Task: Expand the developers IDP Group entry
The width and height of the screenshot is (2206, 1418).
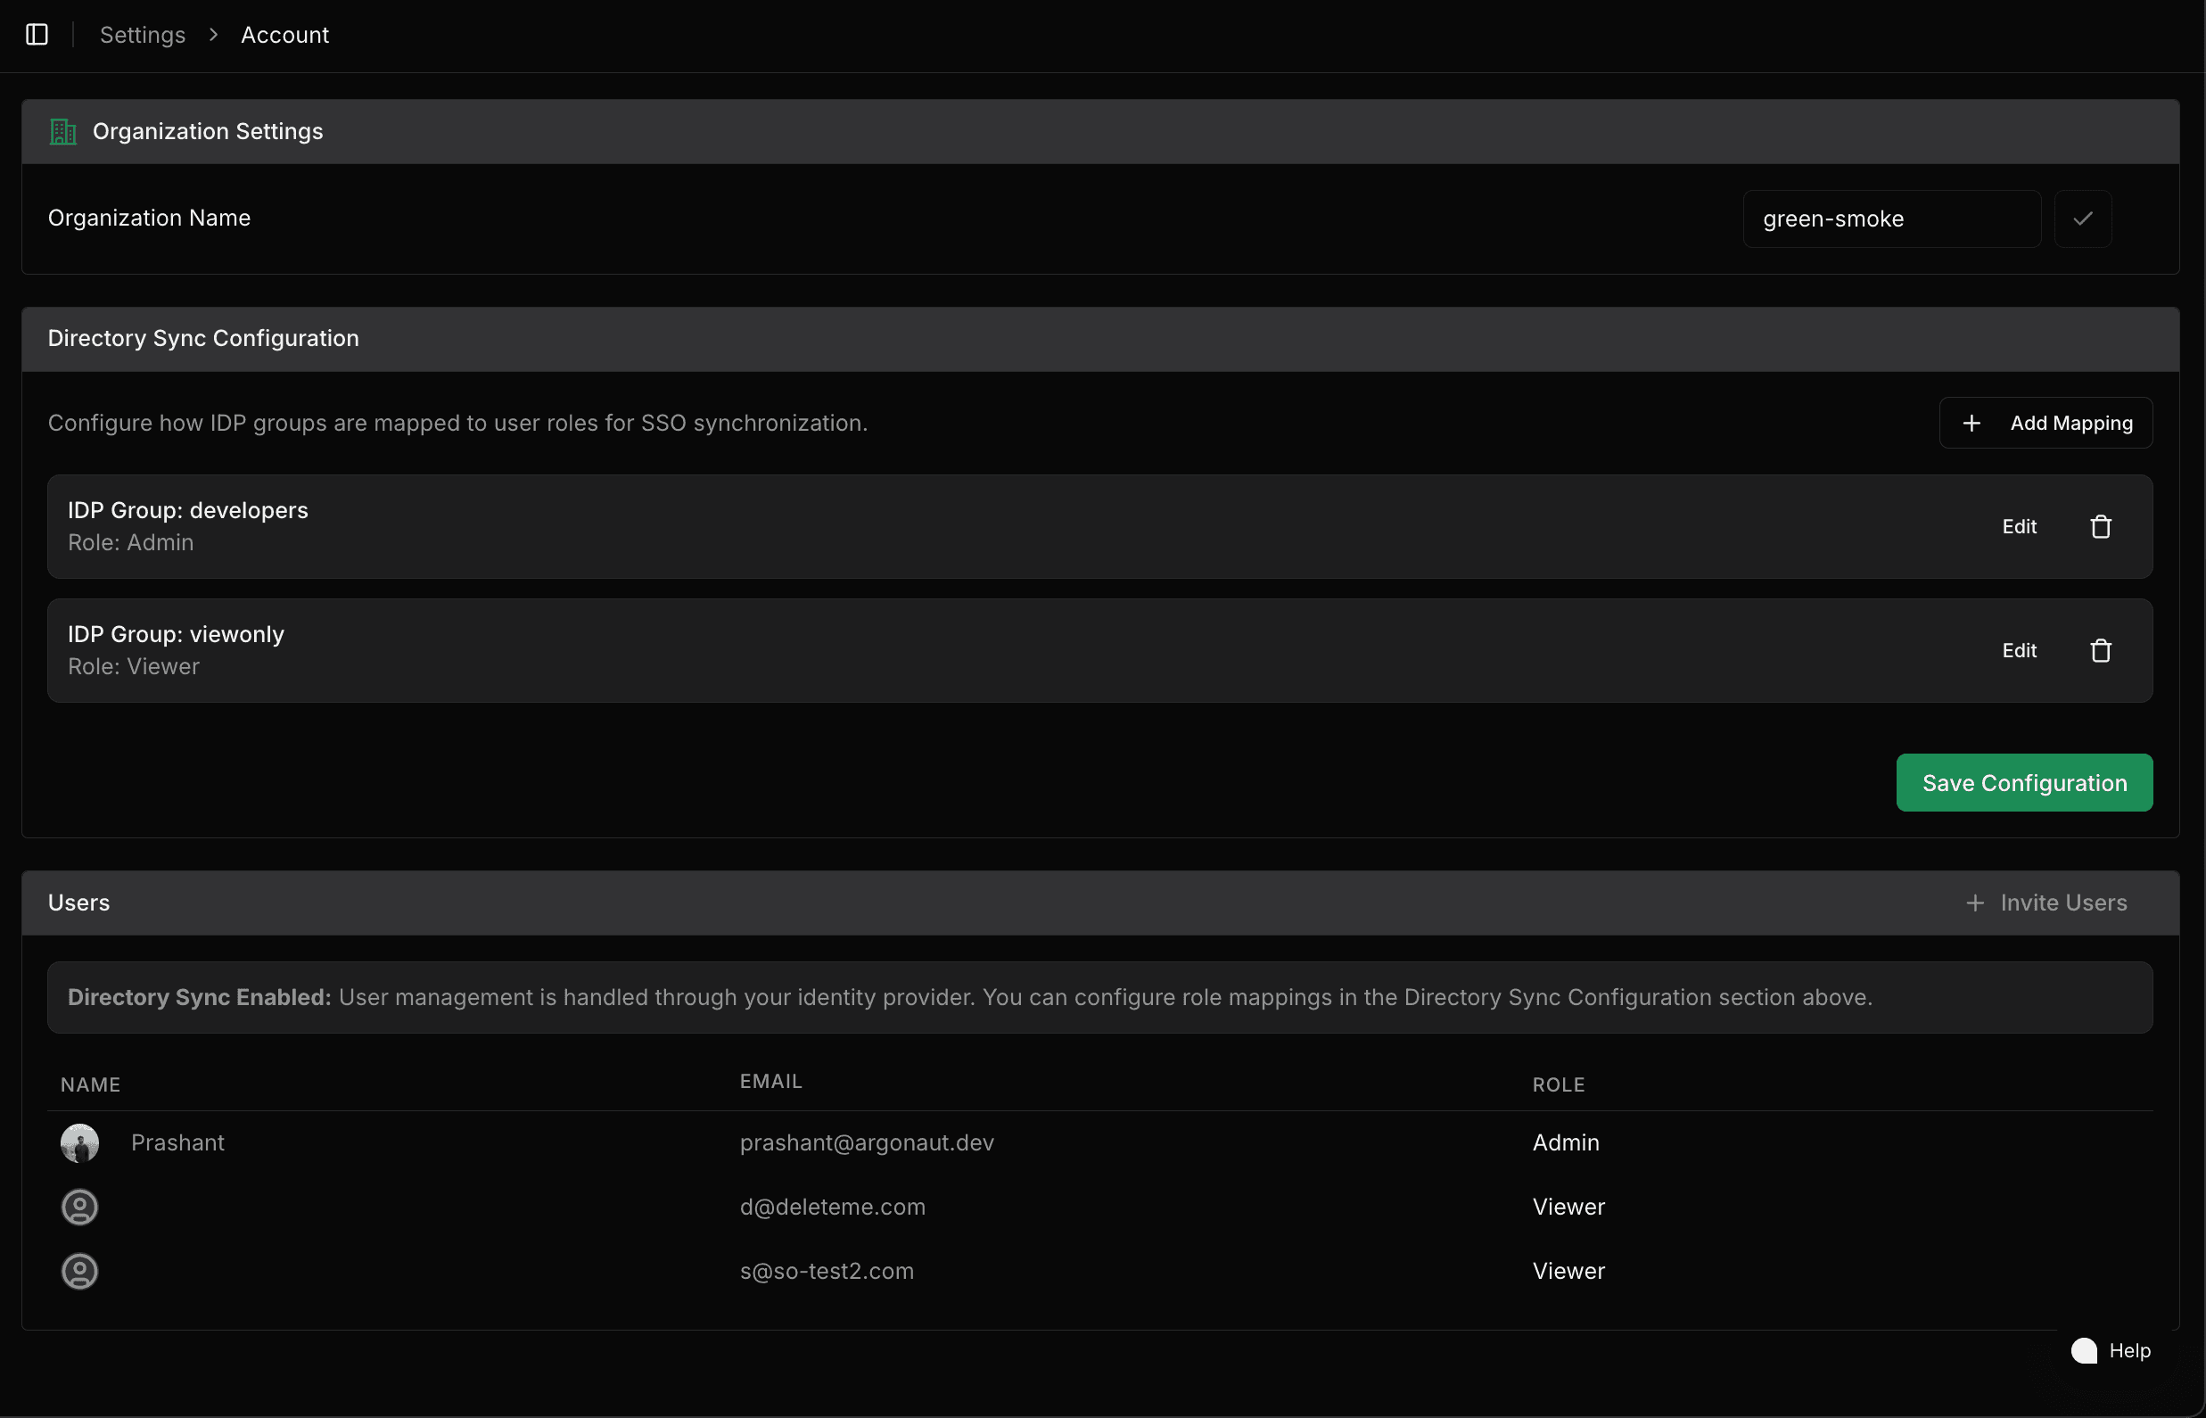Action: tap(187, 509)
